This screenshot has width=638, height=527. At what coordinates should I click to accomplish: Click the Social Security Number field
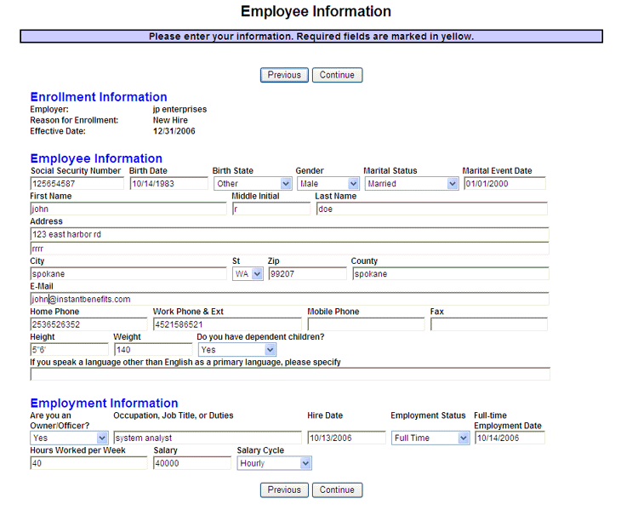[x=77, y=183]
